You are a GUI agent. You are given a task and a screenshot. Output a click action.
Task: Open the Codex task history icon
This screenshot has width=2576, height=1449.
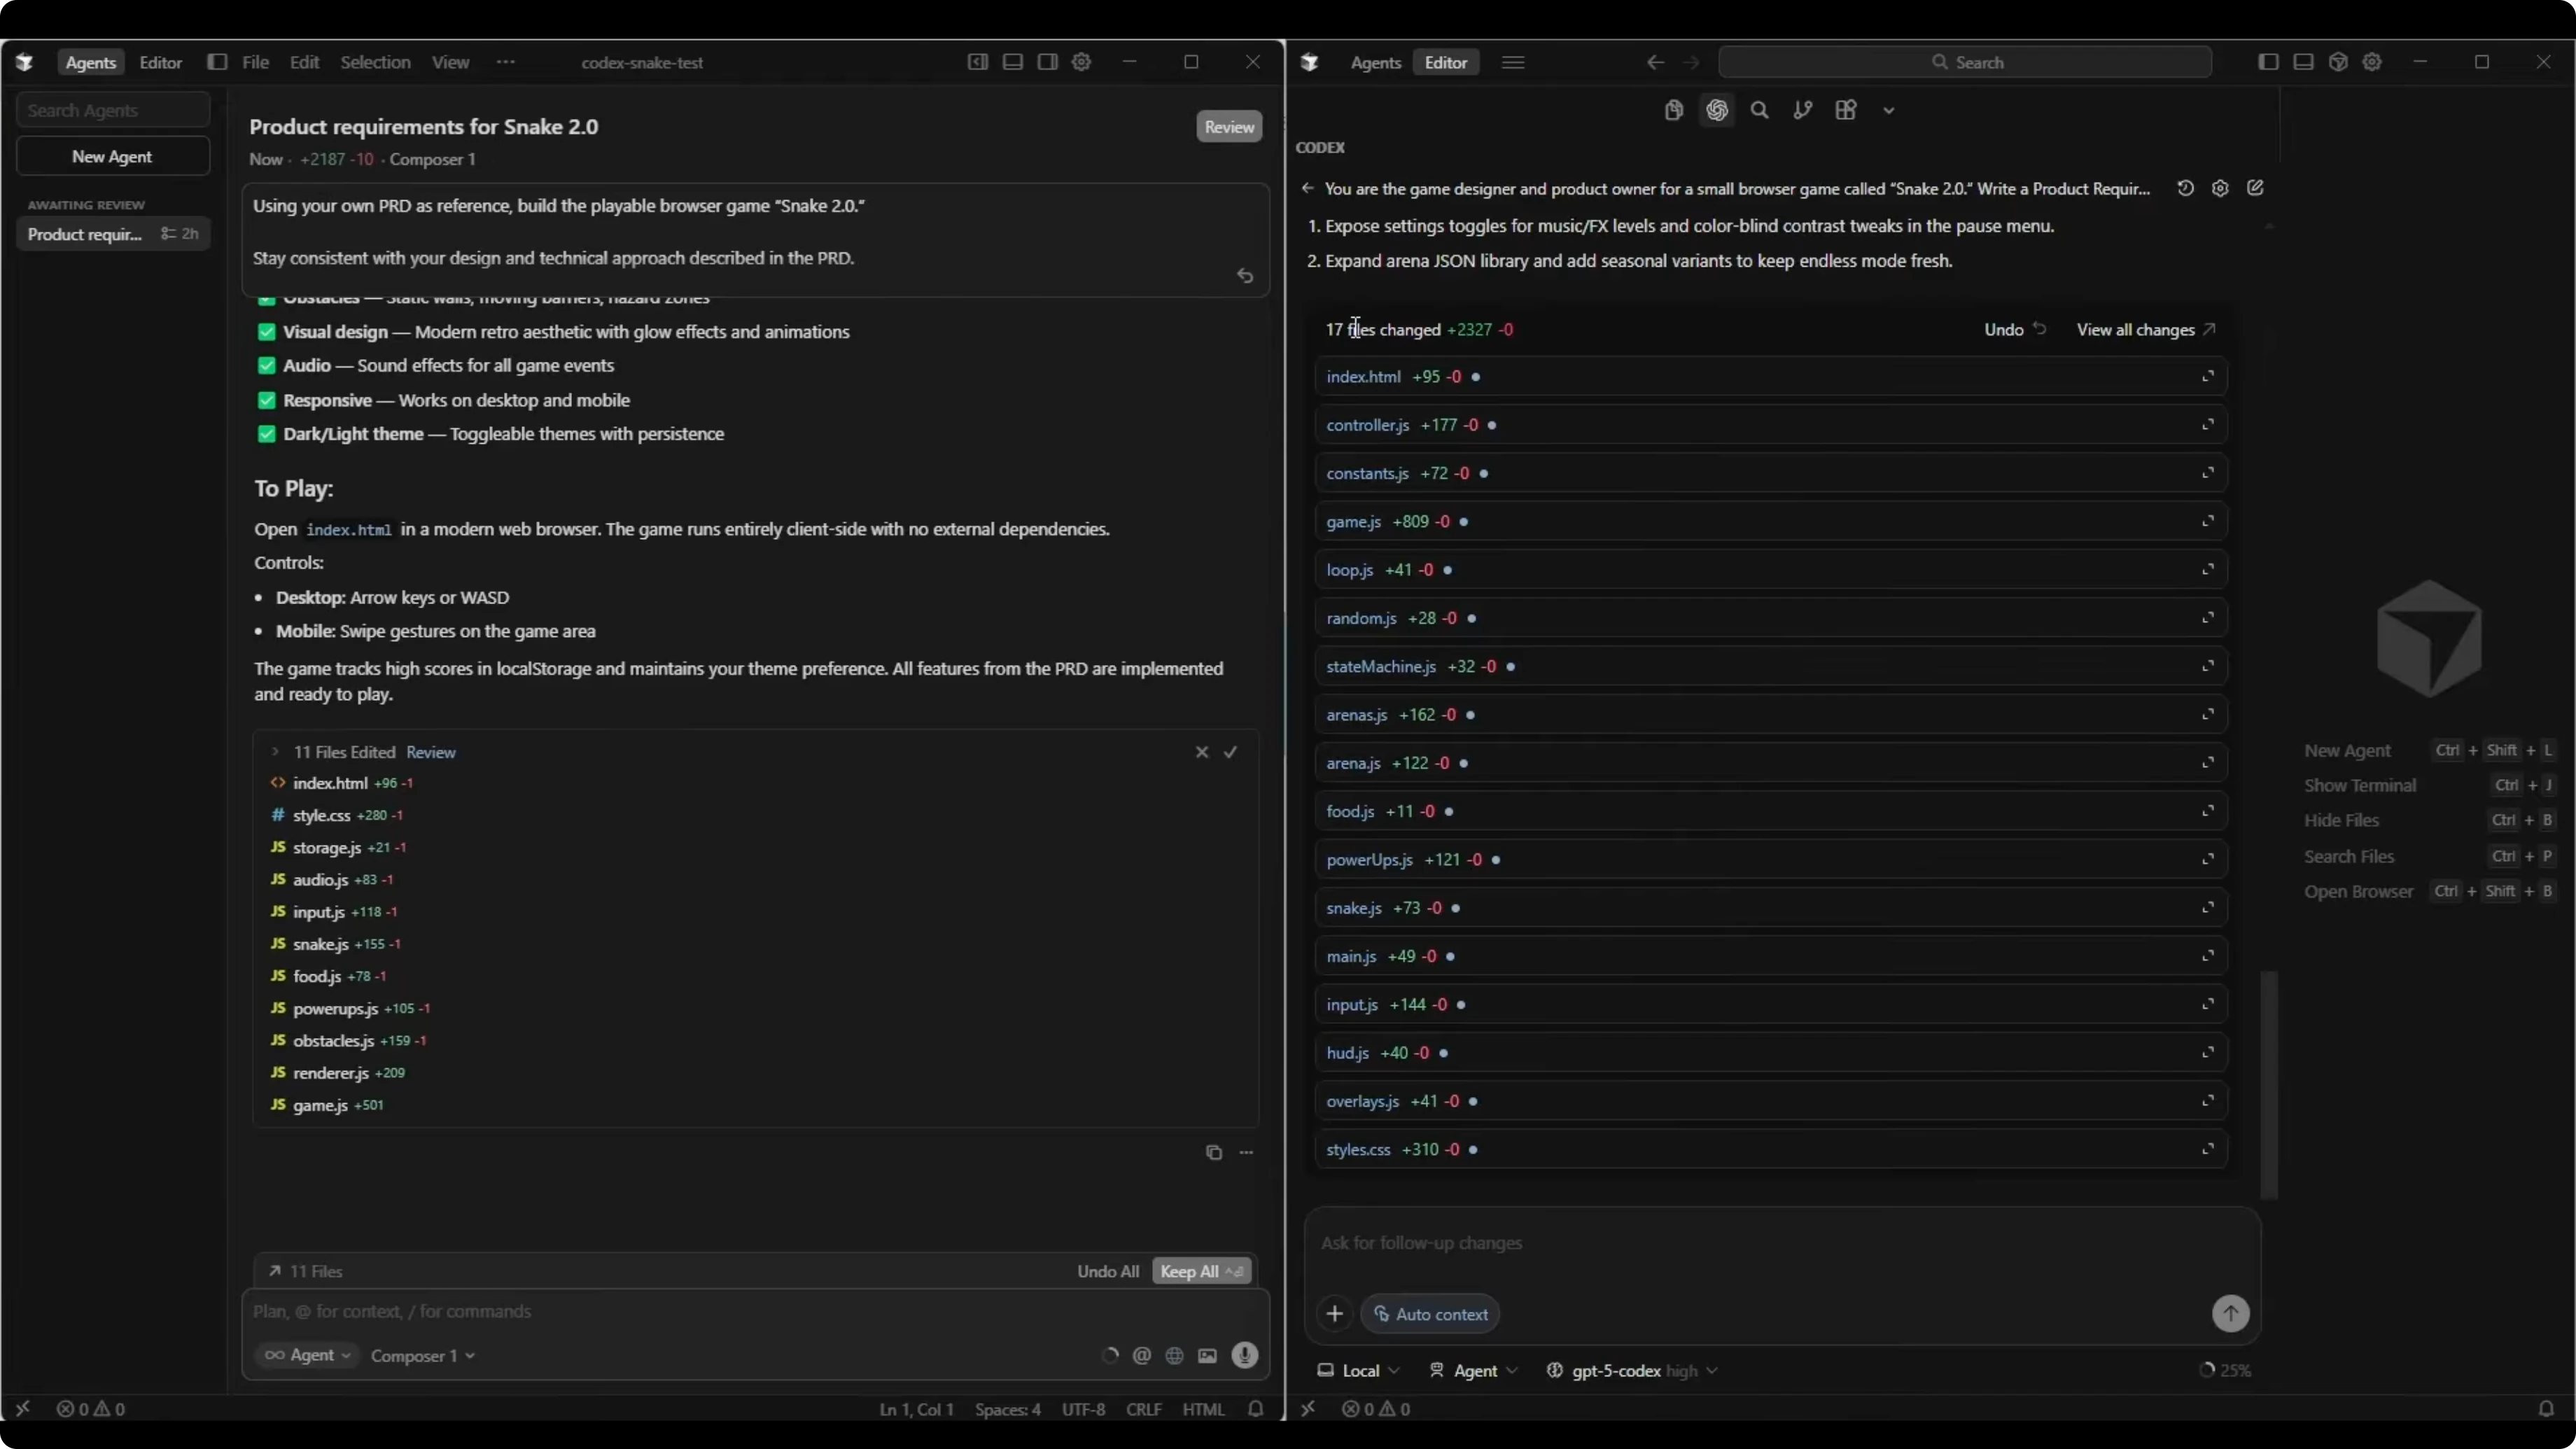point(2185,188)
